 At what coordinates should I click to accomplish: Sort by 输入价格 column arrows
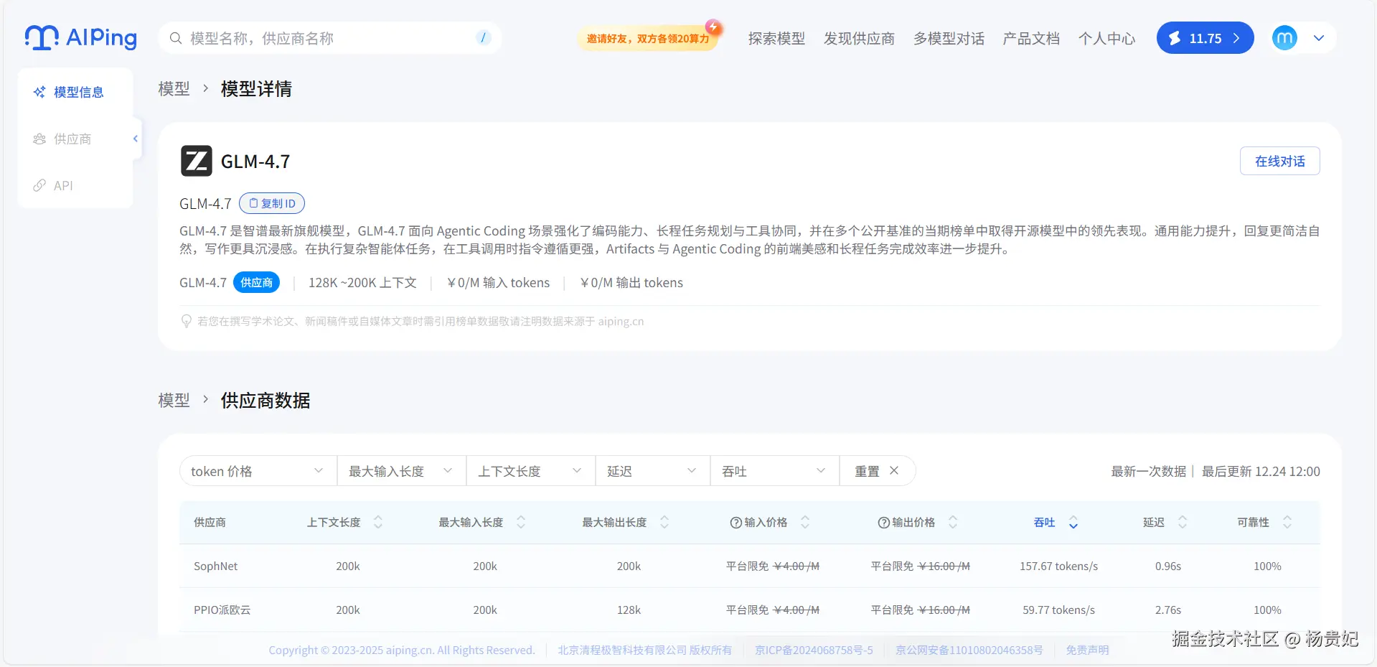(805, 523)
